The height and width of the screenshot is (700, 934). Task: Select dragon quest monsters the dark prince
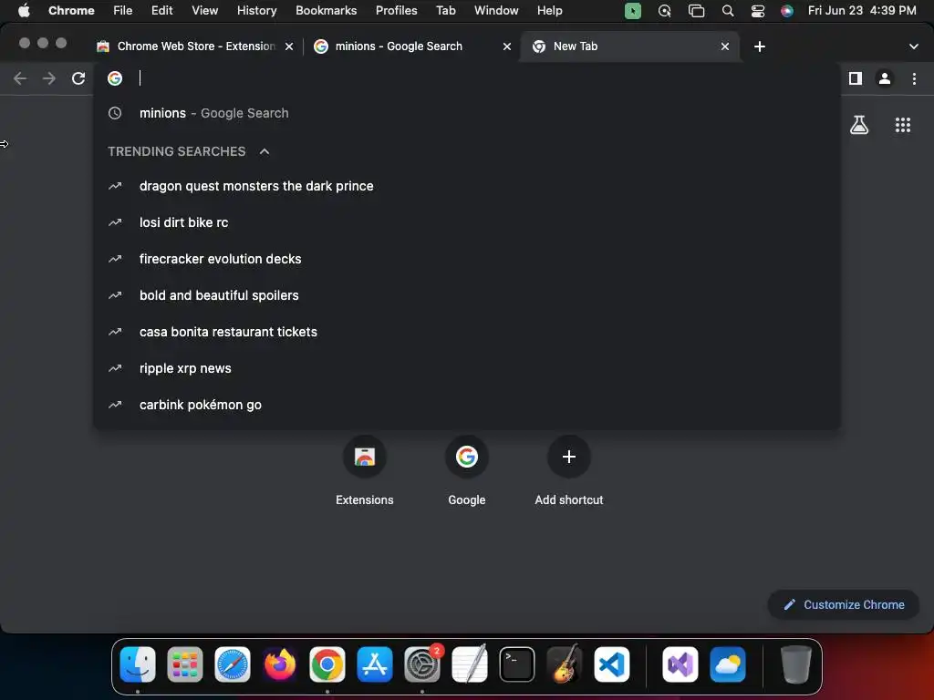click(466, 186)
